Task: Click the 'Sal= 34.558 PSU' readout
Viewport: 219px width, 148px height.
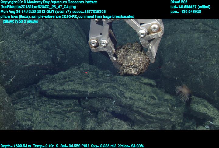Action: coord(75,146)
